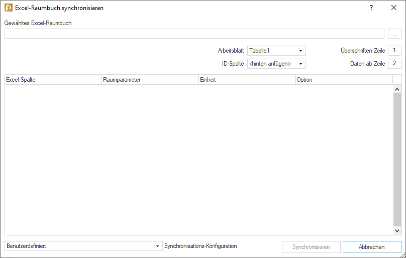This screenshot has width=406, height=258.
Task: Sort by the Excel-Spalte column header
Action: 53,80
